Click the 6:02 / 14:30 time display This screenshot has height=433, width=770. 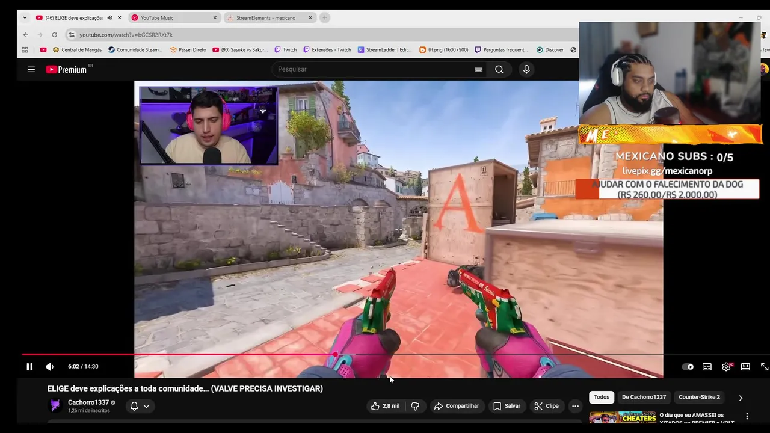[x=83, y=367]
